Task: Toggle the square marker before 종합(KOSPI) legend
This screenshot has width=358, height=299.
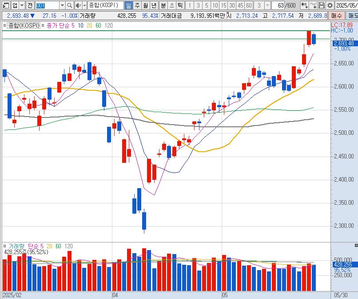Action: coord(4,26)
